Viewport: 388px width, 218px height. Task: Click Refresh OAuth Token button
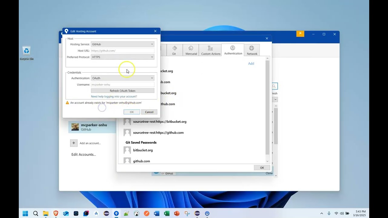pyautogui.click(x=122, y=91)
